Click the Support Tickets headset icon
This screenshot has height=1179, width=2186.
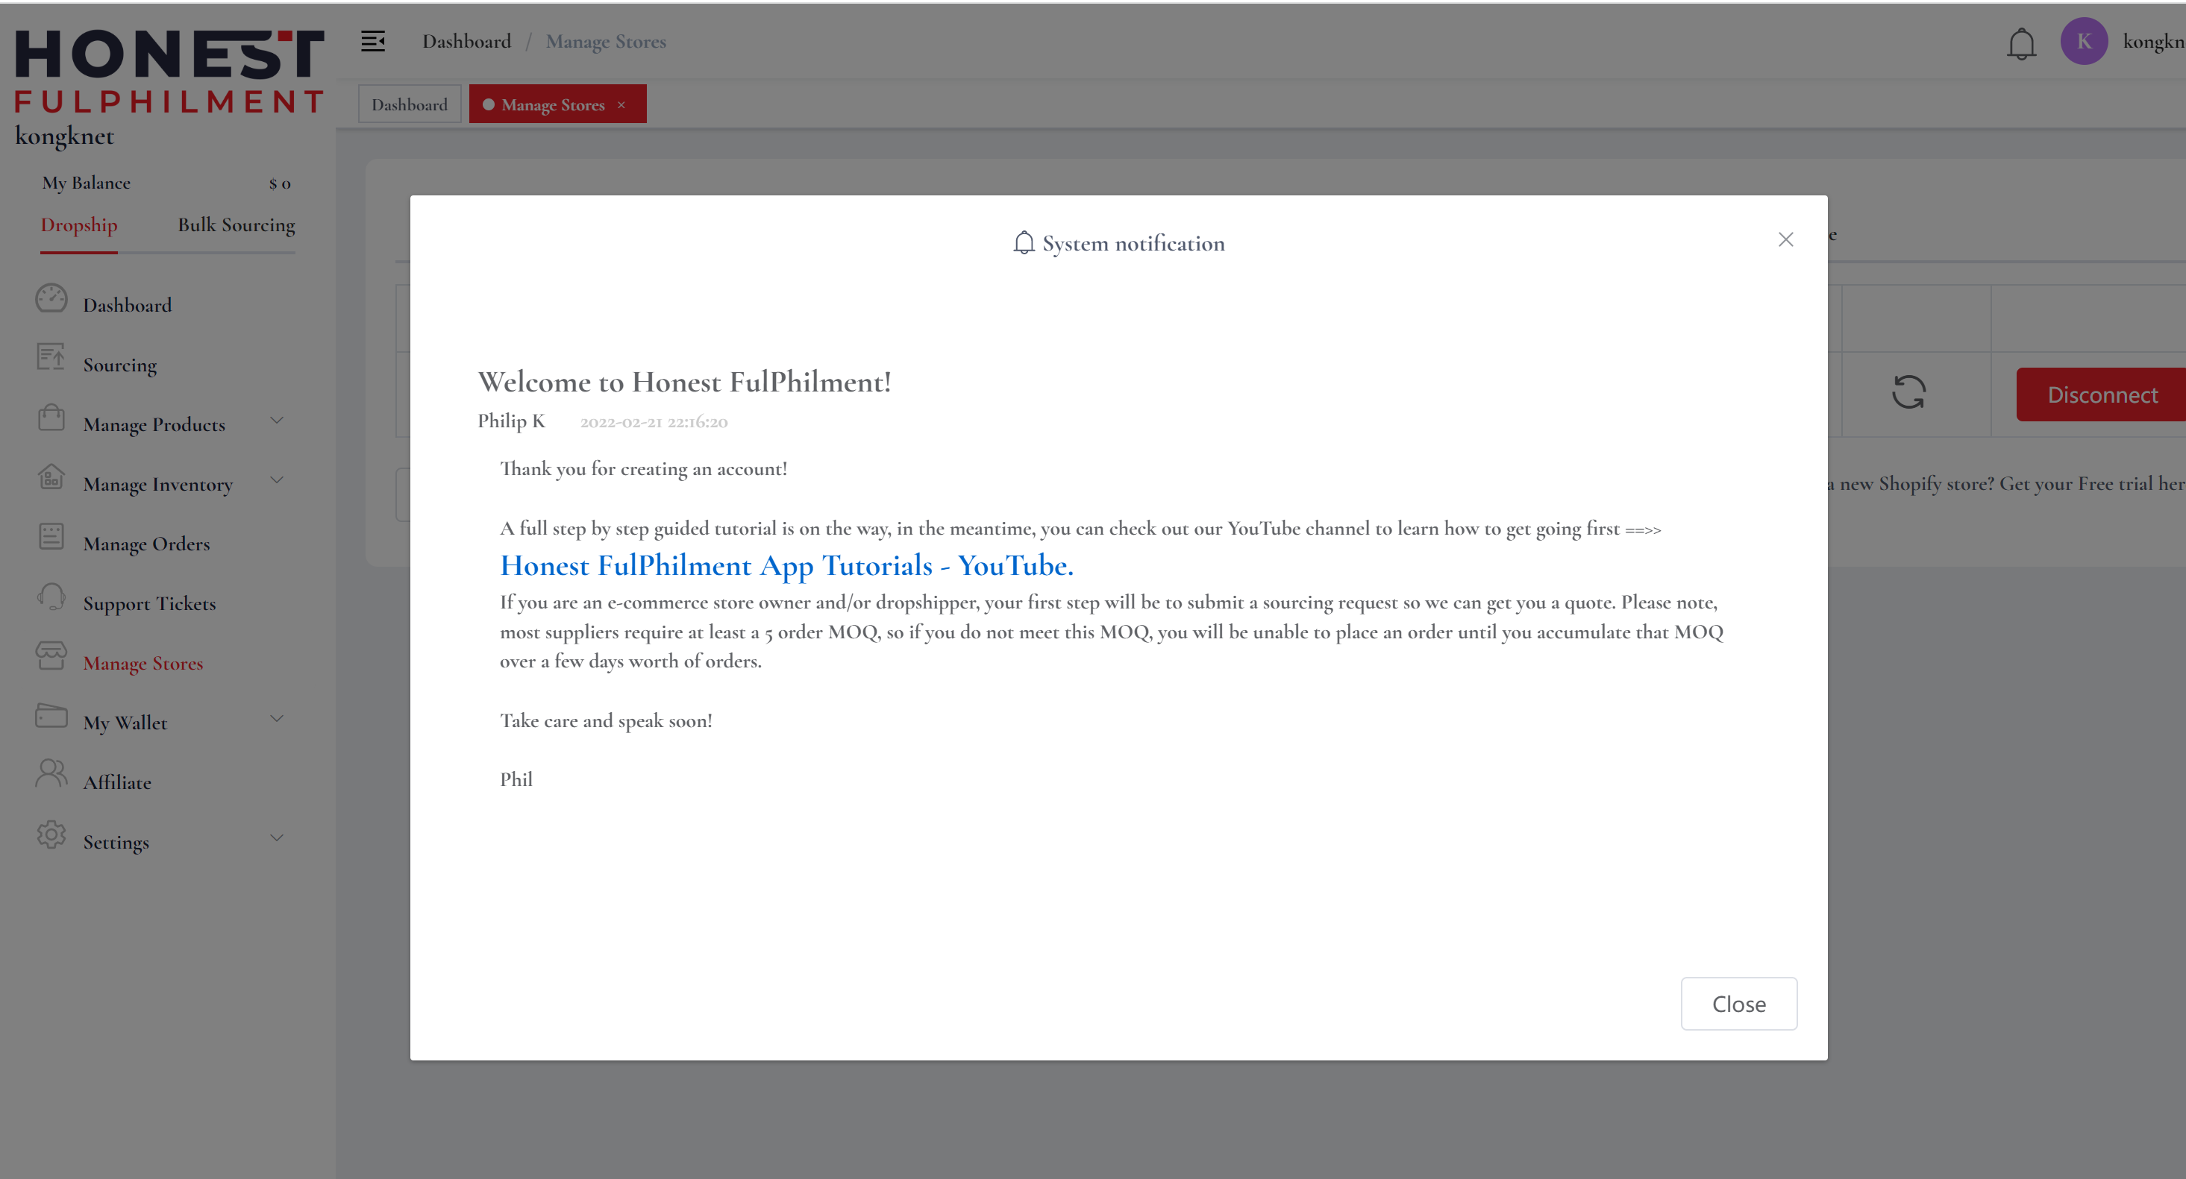51,597
